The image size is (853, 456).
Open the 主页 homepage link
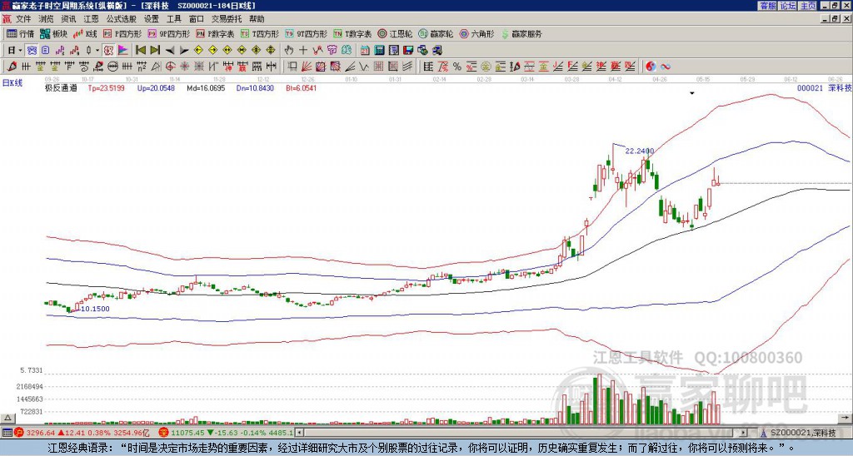(807, 6)
